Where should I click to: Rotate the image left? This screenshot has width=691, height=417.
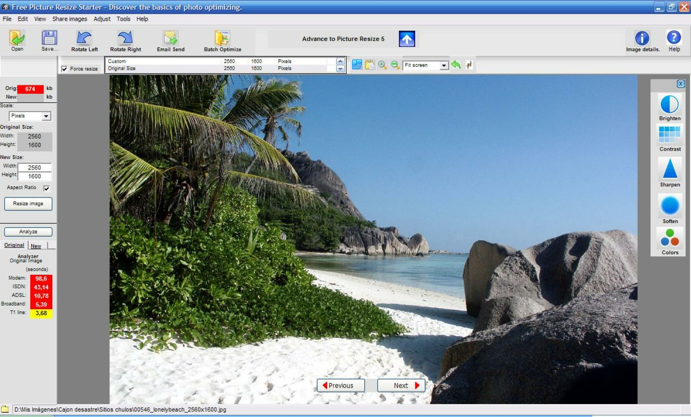pyautogui.click(x=84, y=38)
